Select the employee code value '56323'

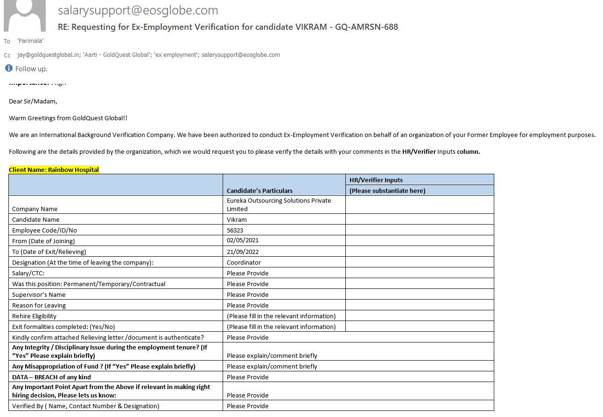235,230
